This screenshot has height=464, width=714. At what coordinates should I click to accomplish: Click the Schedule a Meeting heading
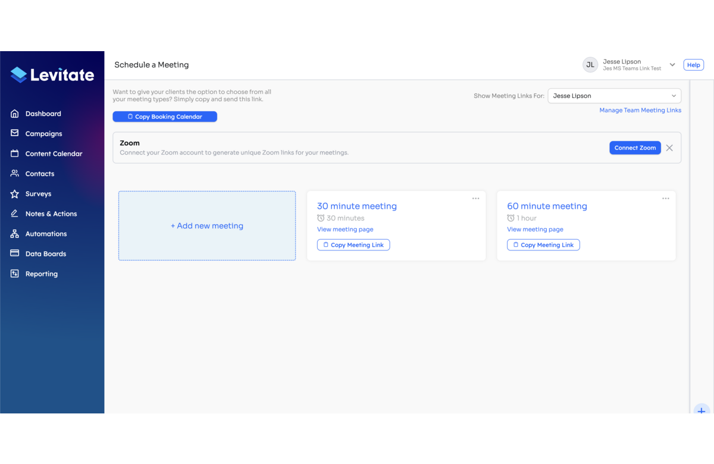point(152,65)
